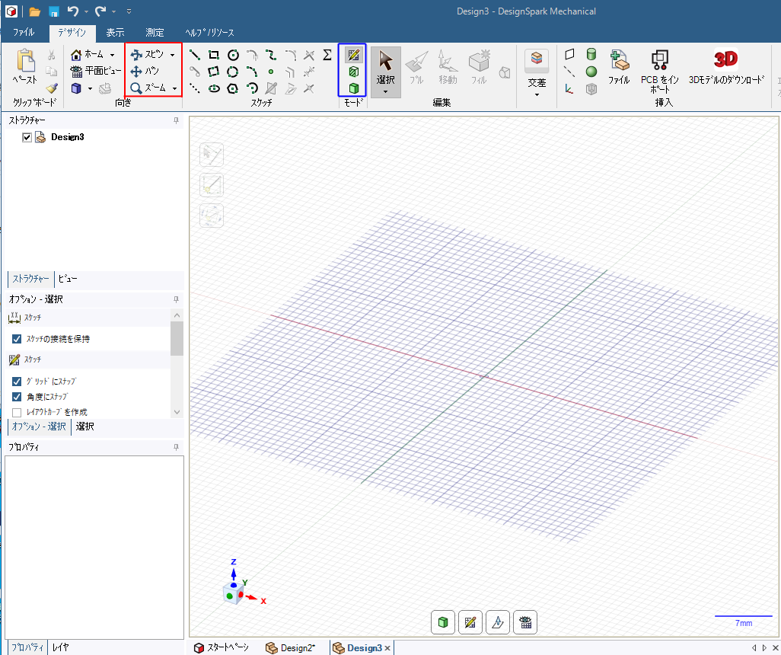Toggle the Design3 visibility checkbox
Screen dimensions: 781x655
(x=27, y=137)
